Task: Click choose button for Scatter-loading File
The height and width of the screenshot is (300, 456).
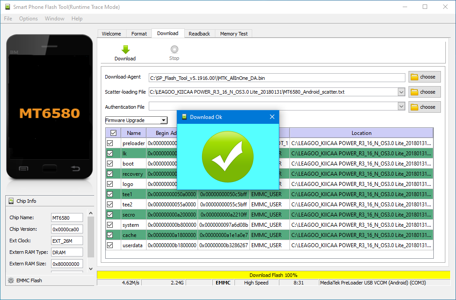Action: click(x=424, y=92)
